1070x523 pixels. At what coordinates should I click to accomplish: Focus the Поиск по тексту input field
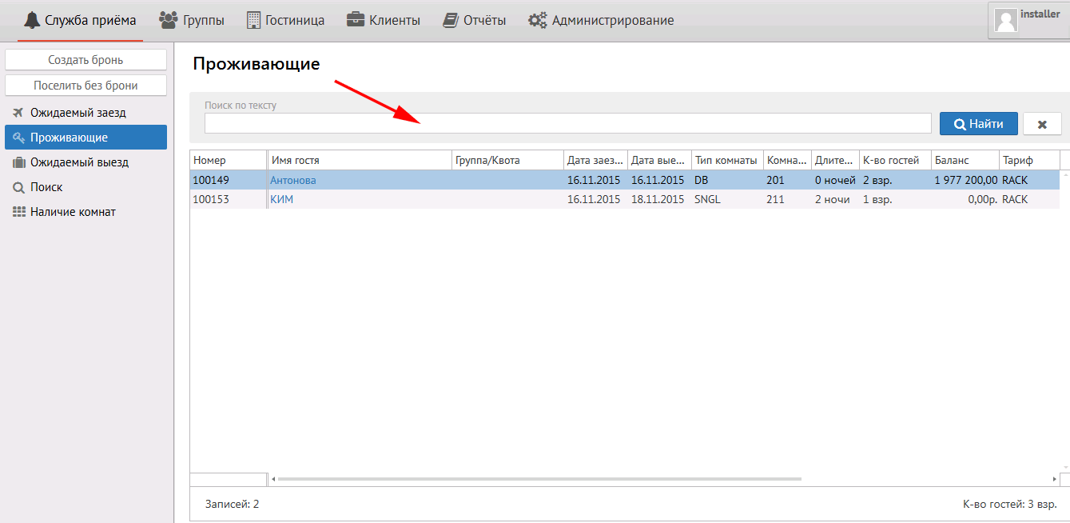click(x=567, y=123)
